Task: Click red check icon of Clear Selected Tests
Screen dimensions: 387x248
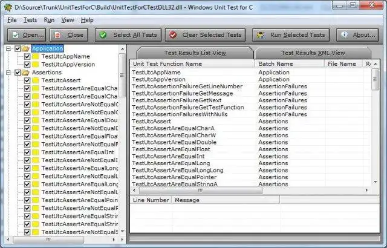Action: (173, 35)
